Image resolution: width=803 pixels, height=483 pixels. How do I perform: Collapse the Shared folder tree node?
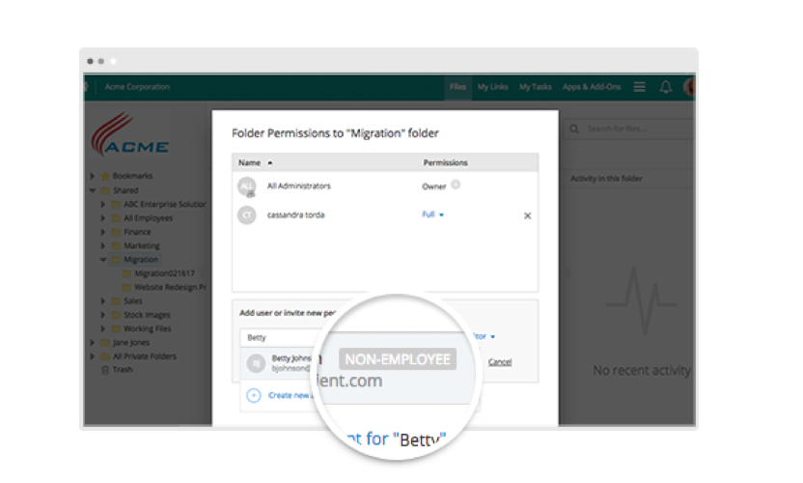coord(93,190)
